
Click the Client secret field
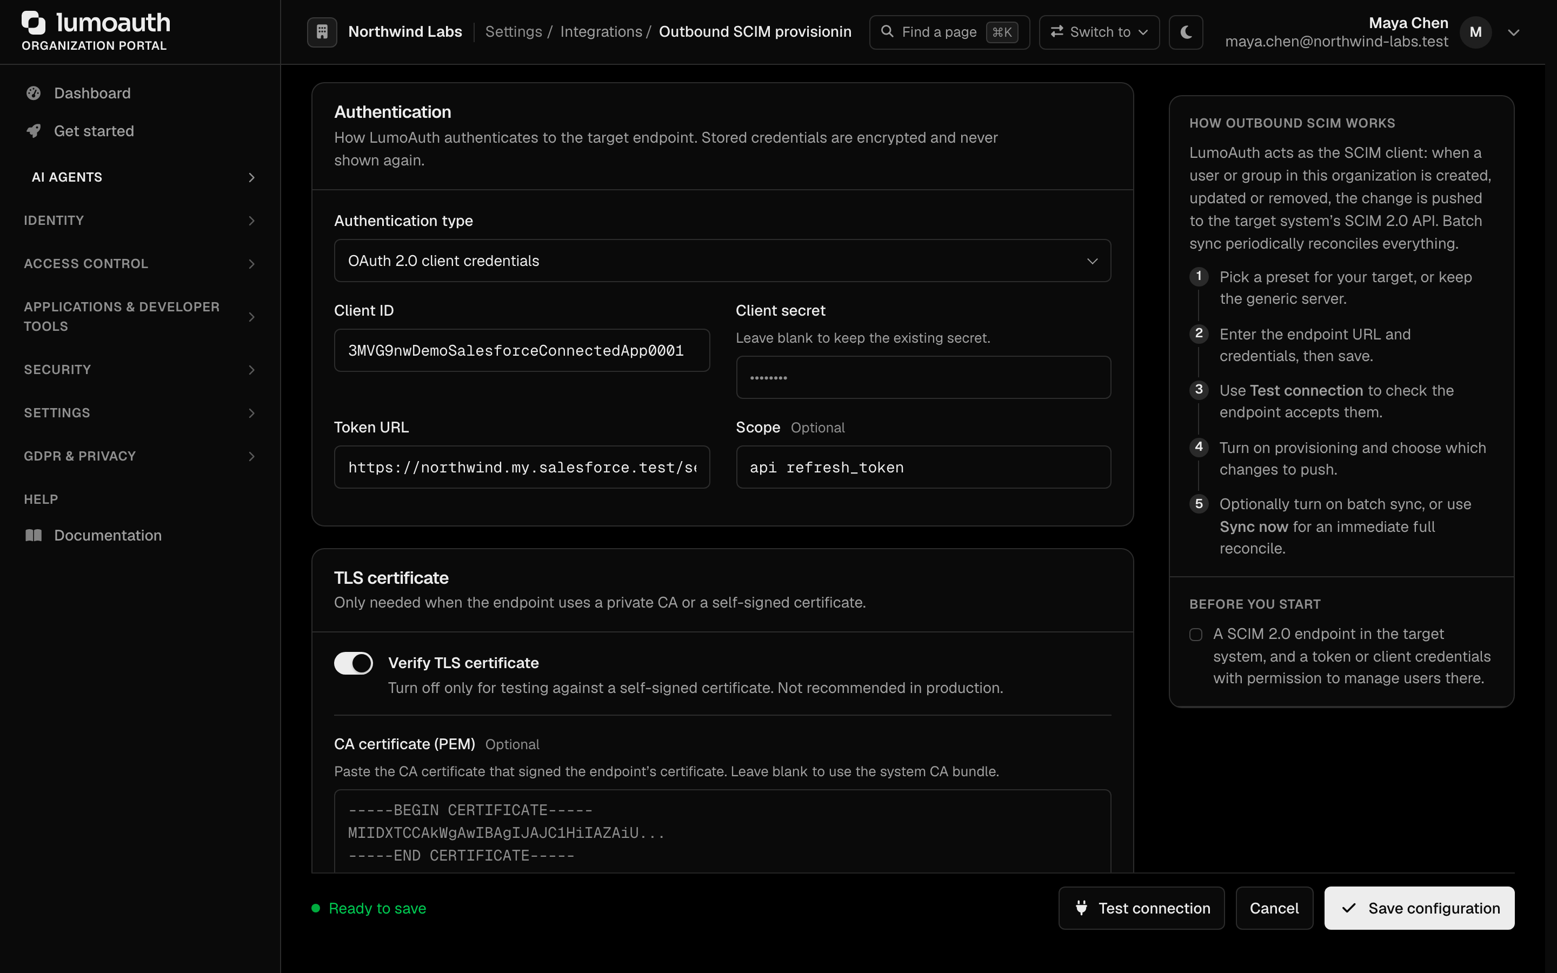click(923, 377)
